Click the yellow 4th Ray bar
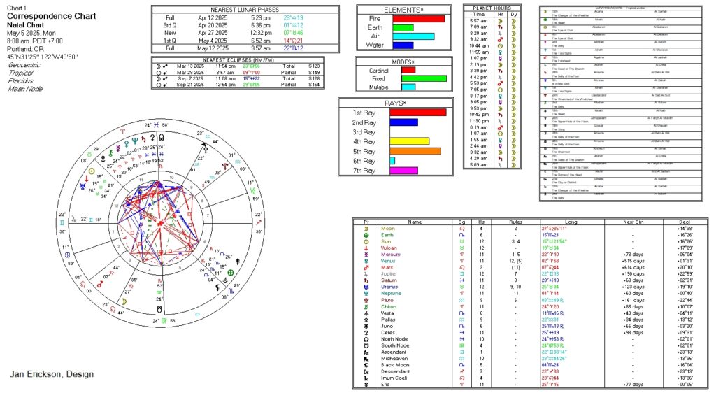 coord(410,141)
